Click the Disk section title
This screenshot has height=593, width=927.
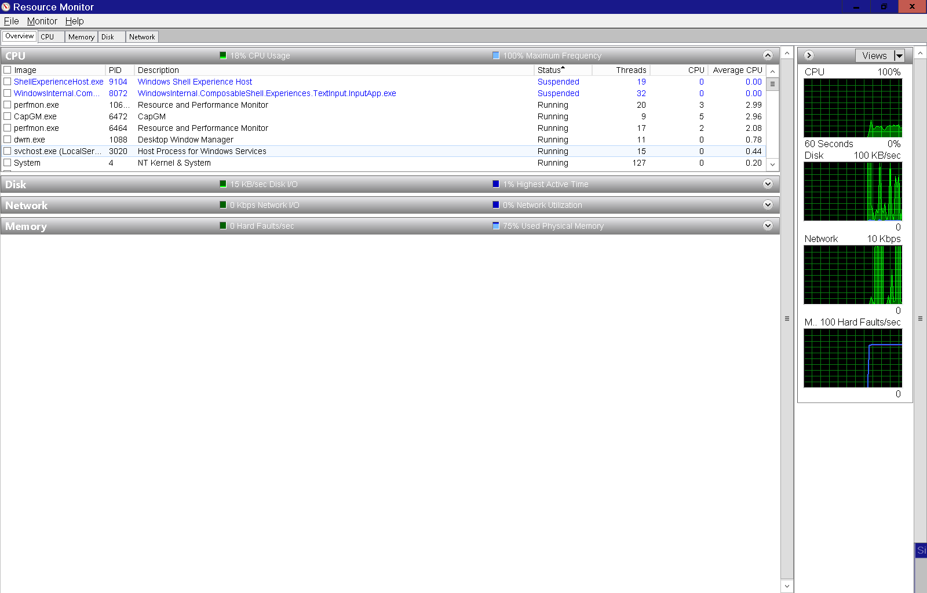16,184
